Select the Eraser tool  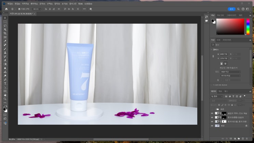5,60
